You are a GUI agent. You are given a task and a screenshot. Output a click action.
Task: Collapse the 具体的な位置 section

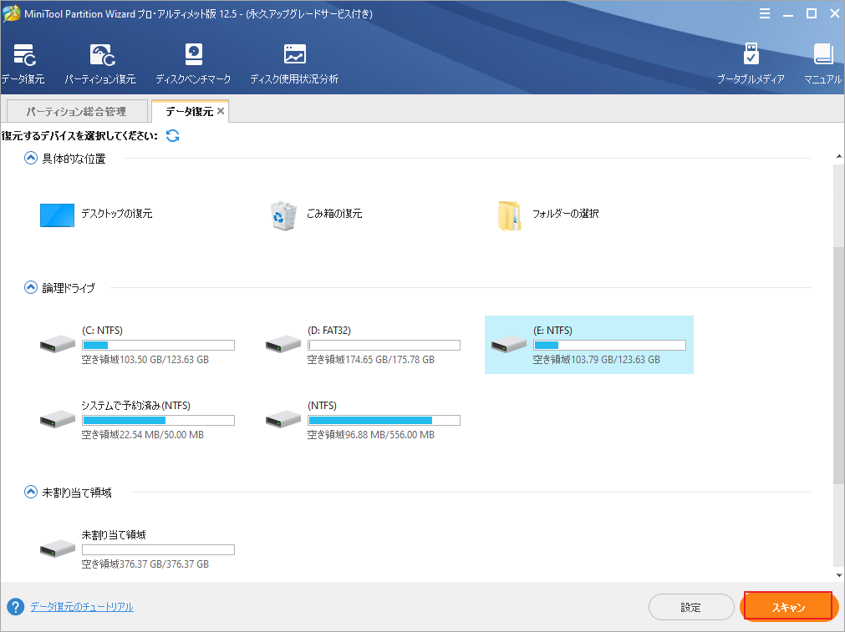31,159
